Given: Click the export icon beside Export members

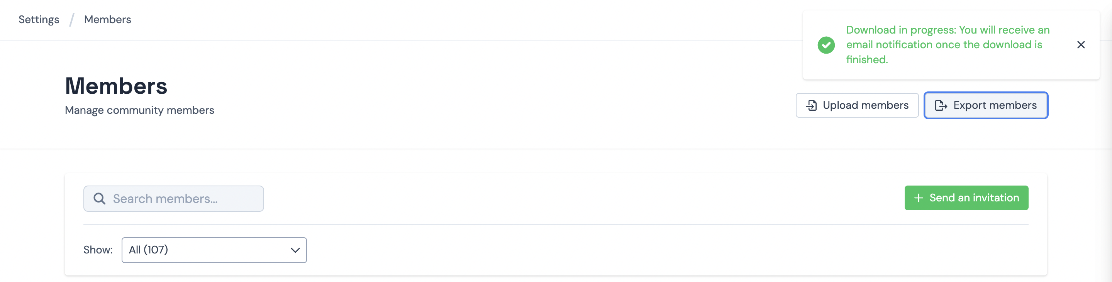Looking at the screenshot, I should coord(941,106).
